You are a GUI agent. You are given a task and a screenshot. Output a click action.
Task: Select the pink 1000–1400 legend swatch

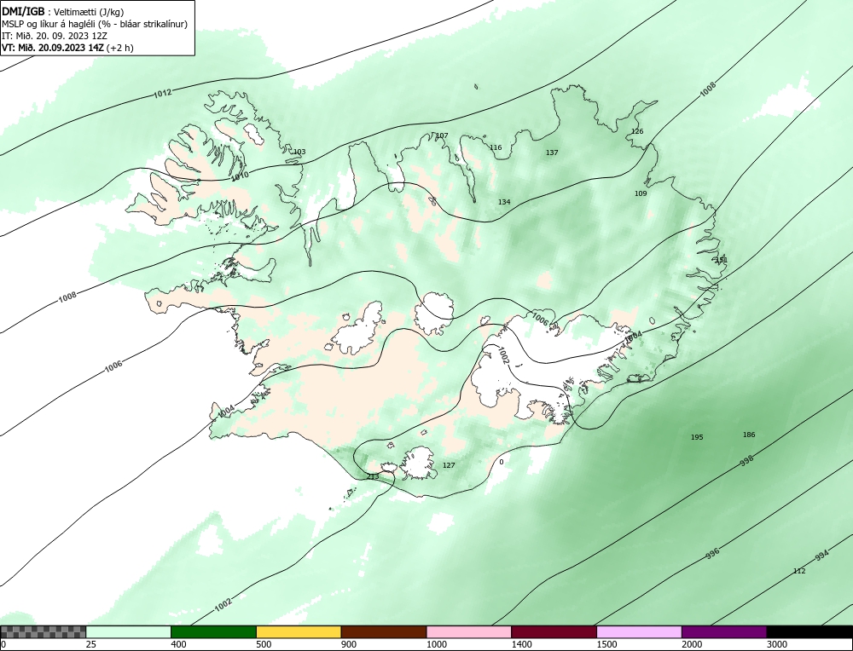click(469, 631)
